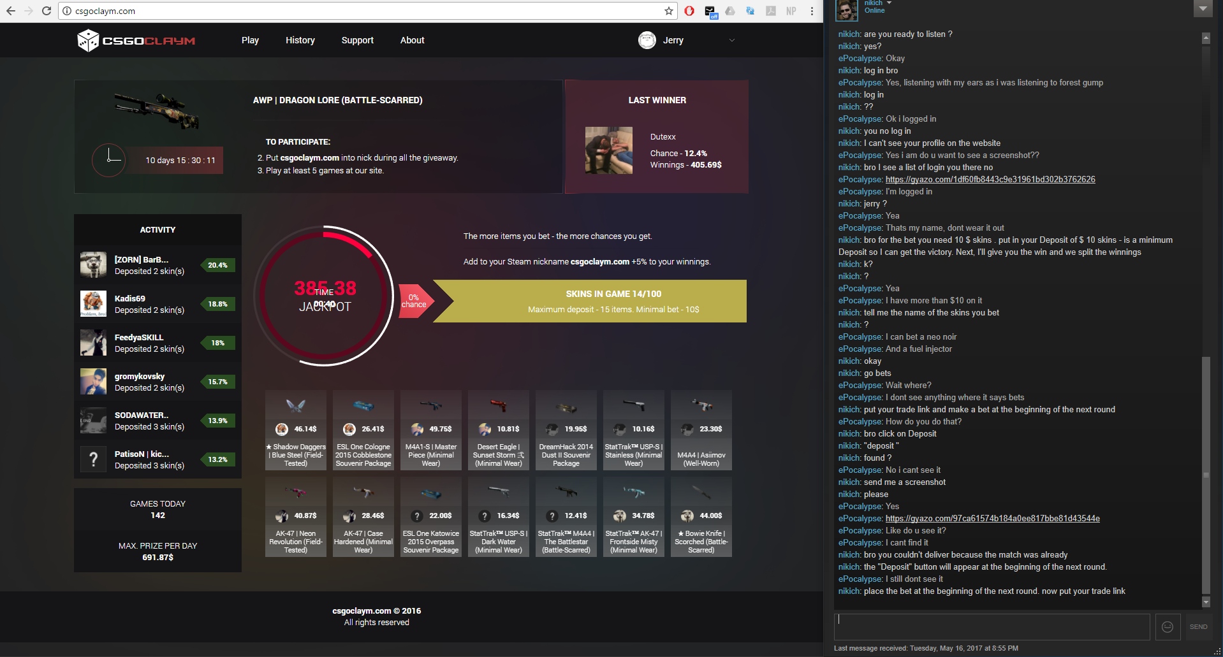Click the extension icon with the 'off' badge
The height and width of the screenshot is (657, 1223).
coord(710,11)
